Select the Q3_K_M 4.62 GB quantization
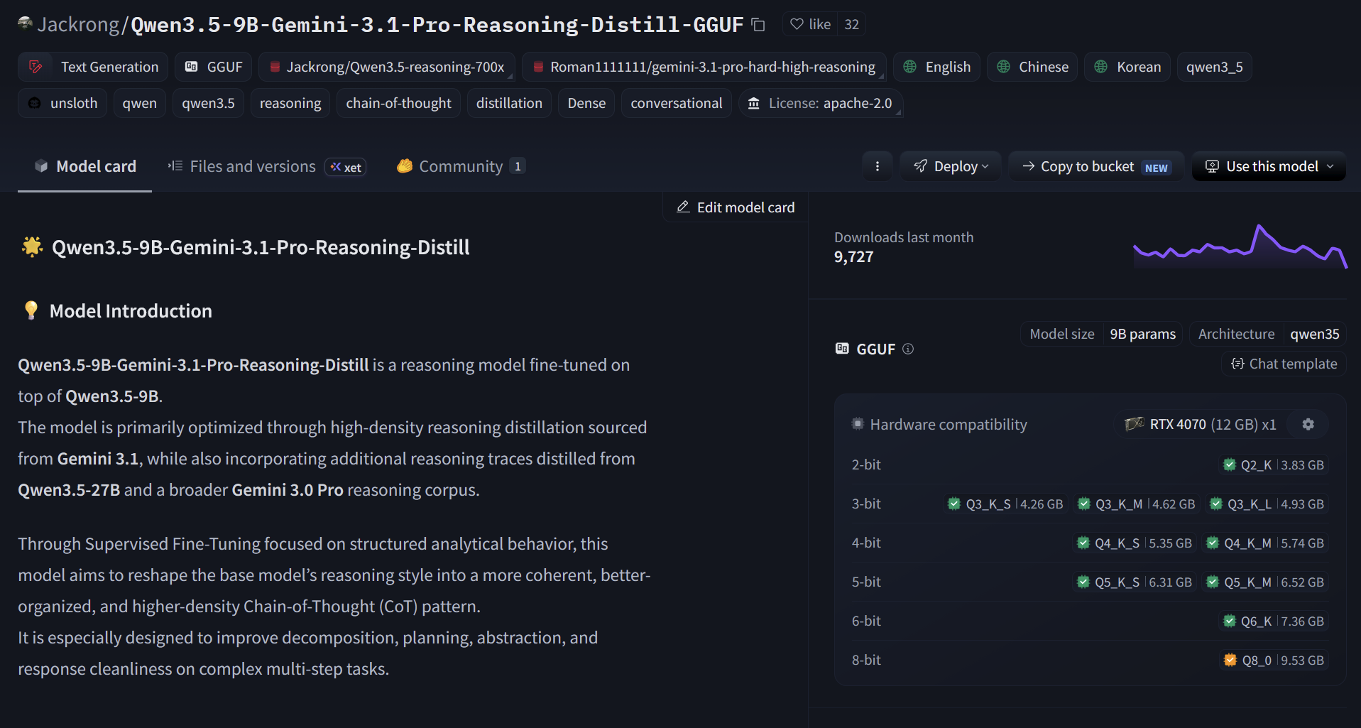 click(x=1136, y=504)
